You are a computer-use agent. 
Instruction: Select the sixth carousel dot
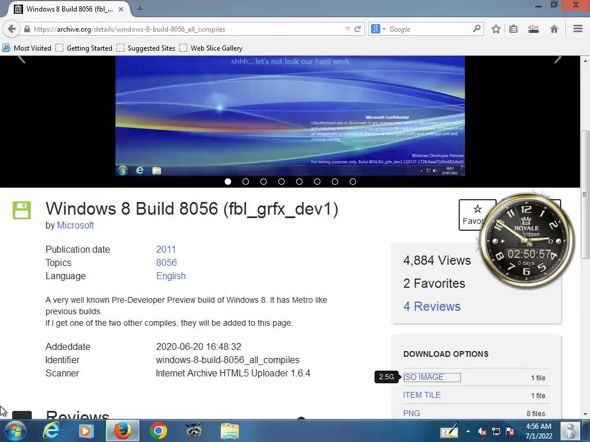click(x=317, y=181)
